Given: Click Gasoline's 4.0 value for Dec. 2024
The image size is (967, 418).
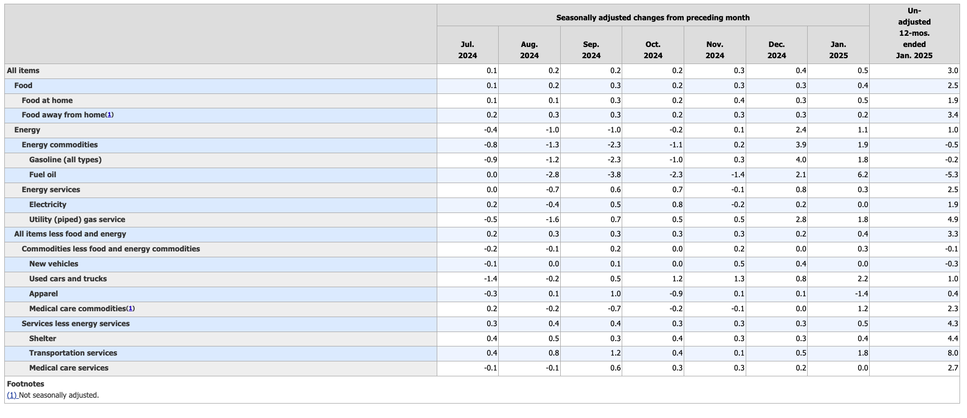Looking at the screenshot, I should pyautogui.click(x=800, y=160).
